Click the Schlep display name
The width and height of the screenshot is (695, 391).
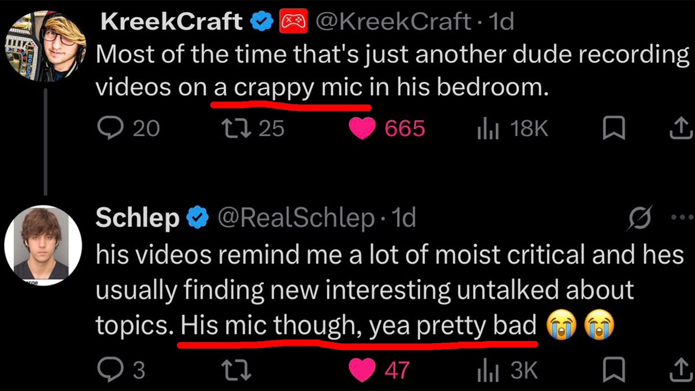(137, 218)
